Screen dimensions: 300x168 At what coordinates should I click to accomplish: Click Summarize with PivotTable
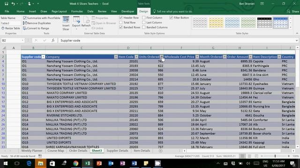42,18
